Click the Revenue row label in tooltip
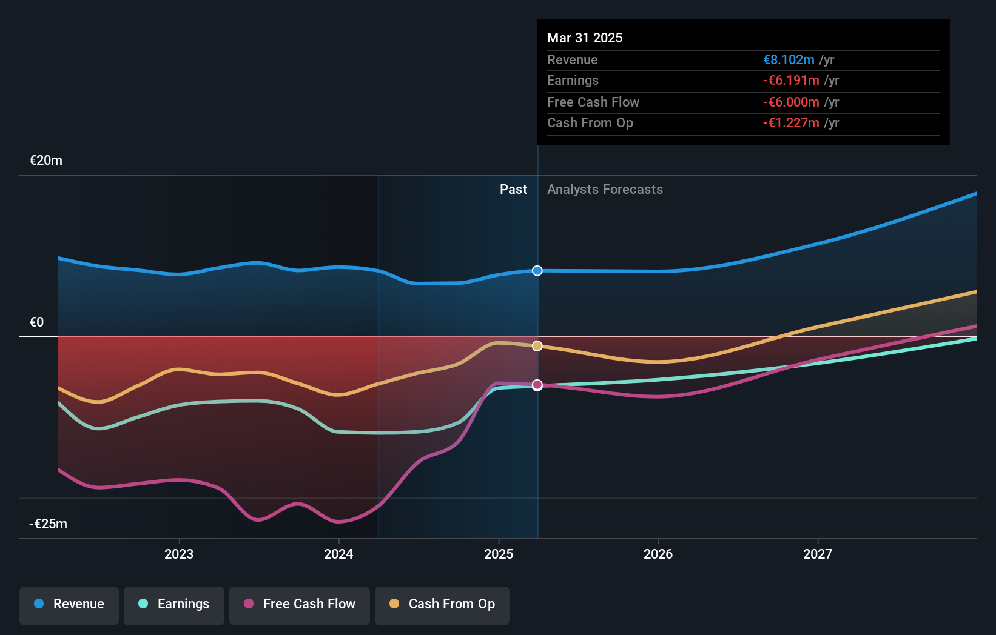The image size is (996, 635). click(x=573, y=60)
